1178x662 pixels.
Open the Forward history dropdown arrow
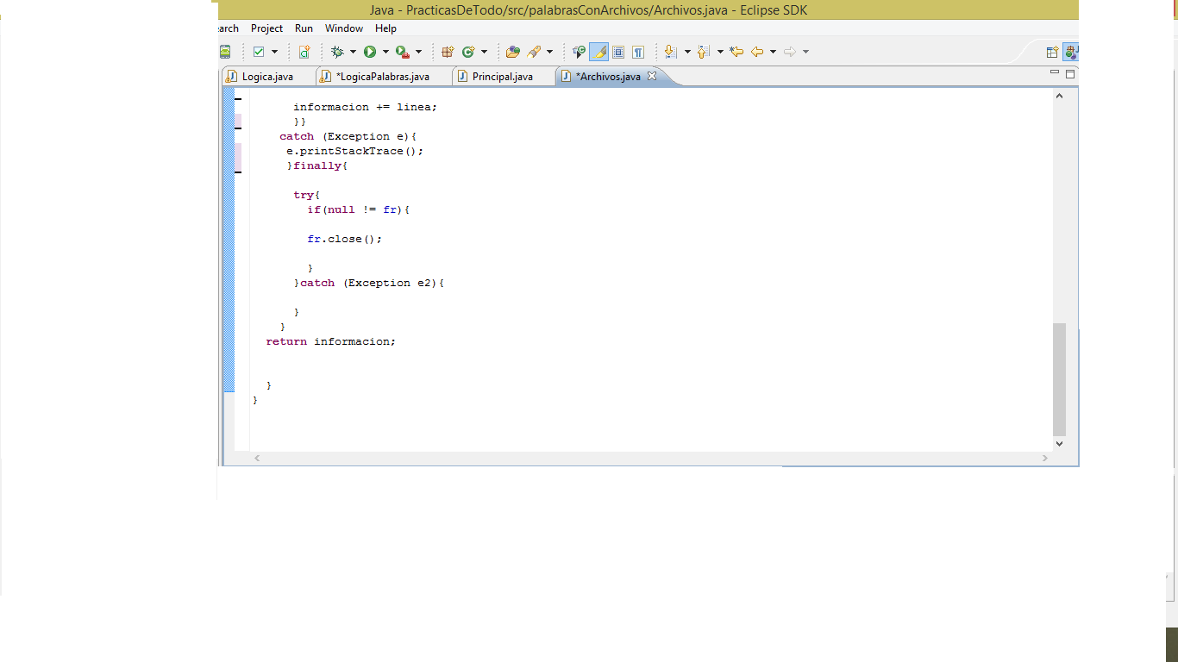tap(805, 52)
